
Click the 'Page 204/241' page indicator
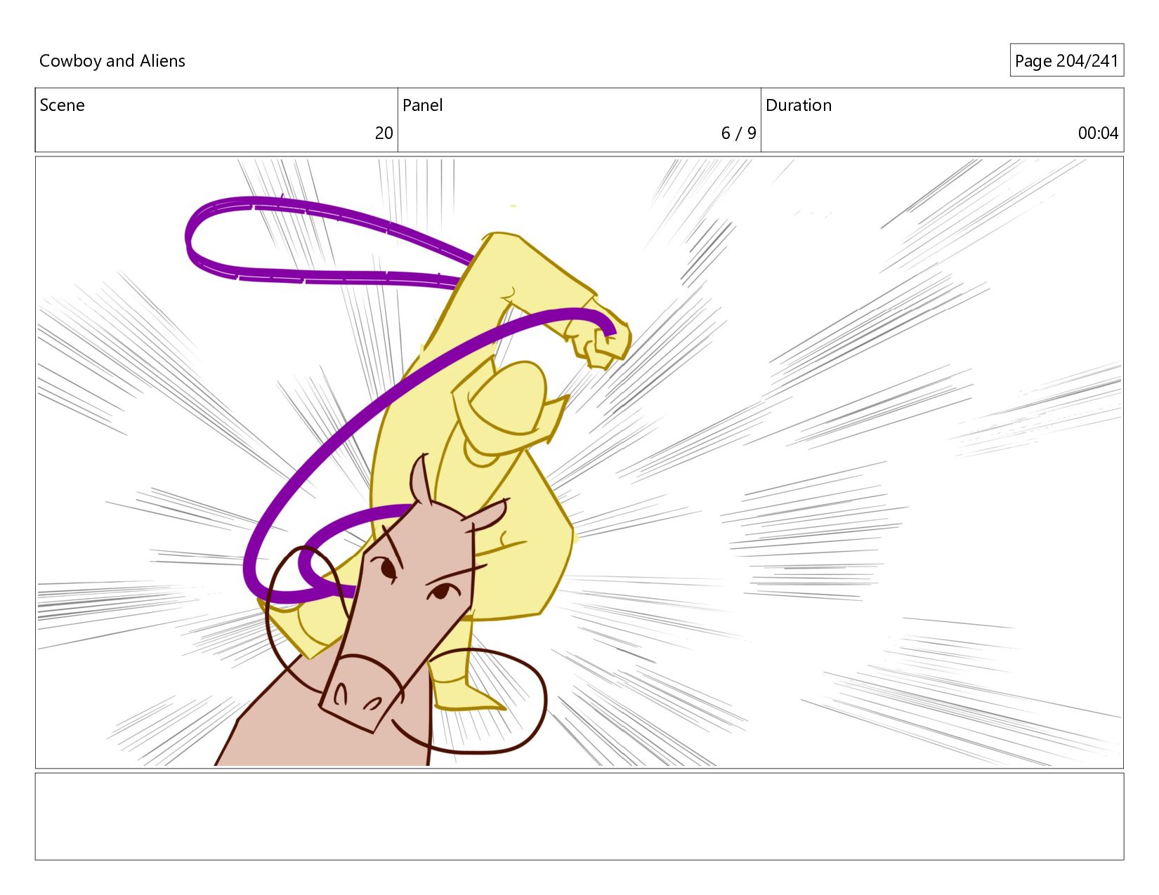coord(1066,61)
